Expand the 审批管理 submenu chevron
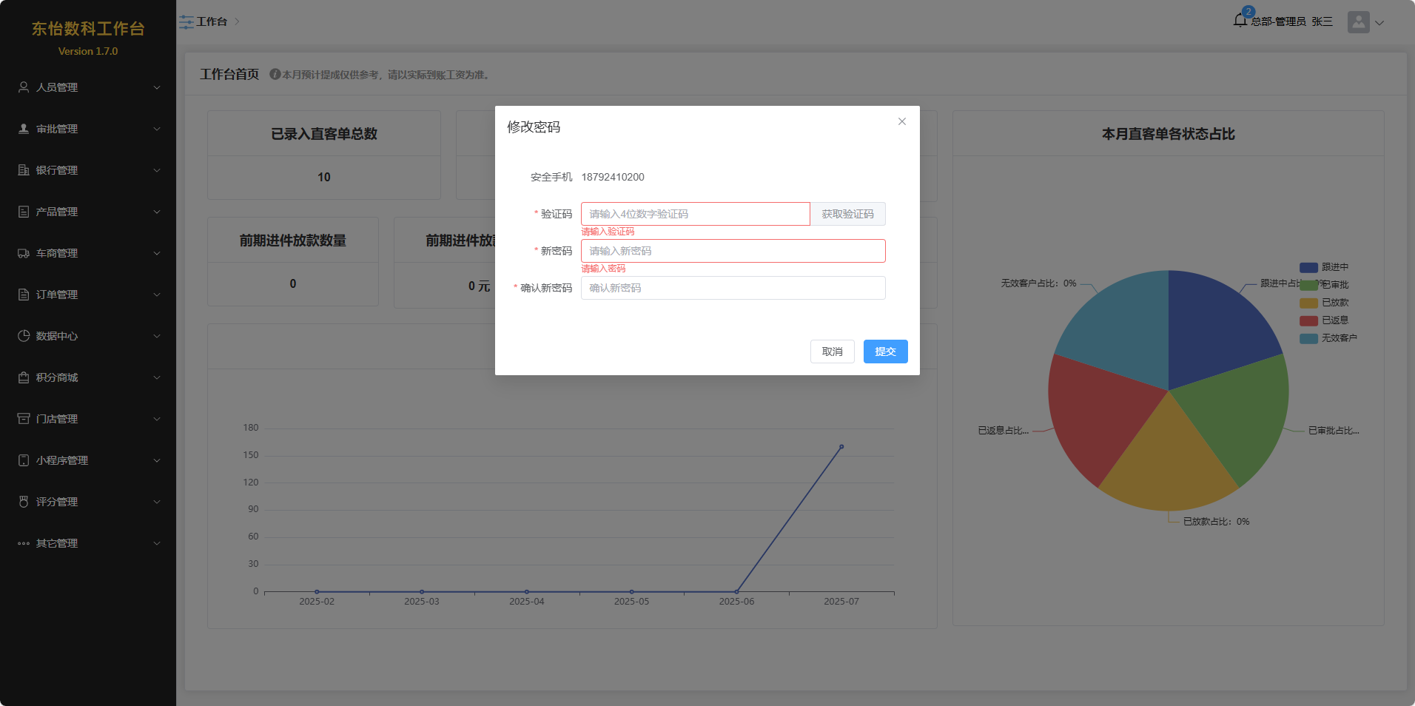 (x=157, y=129)
